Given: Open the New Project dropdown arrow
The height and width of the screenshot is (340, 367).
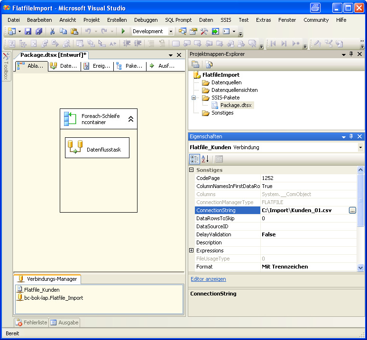Looking at the screenshot, I should tap(19, 31).
